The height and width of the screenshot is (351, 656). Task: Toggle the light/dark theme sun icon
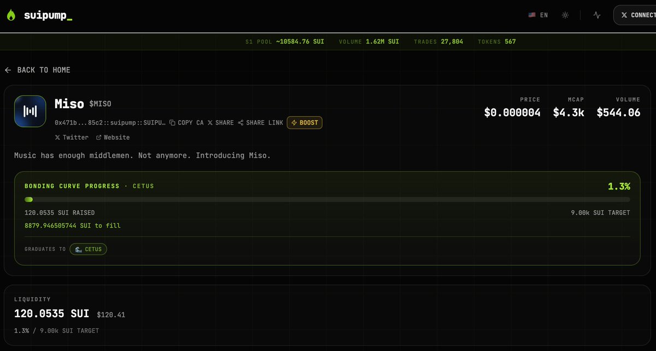(565, 15)
